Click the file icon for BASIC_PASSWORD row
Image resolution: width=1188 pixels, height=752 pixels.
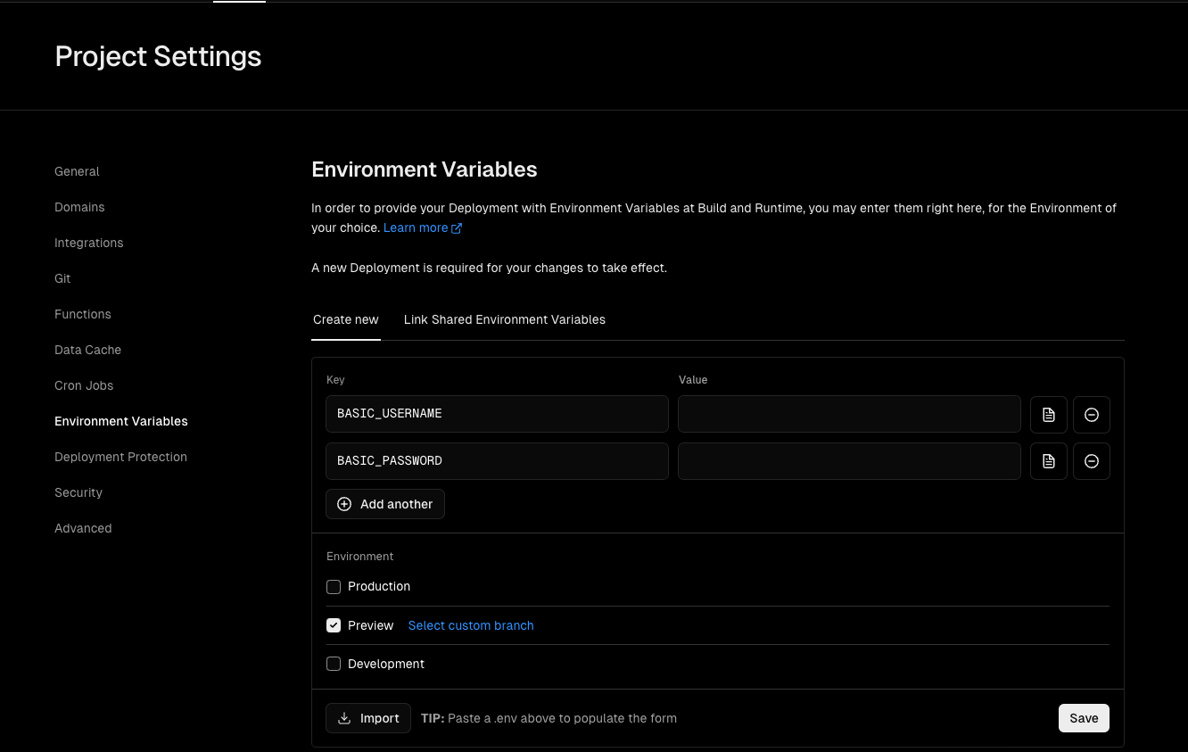pyautogui.click(x=1049, y=461)
